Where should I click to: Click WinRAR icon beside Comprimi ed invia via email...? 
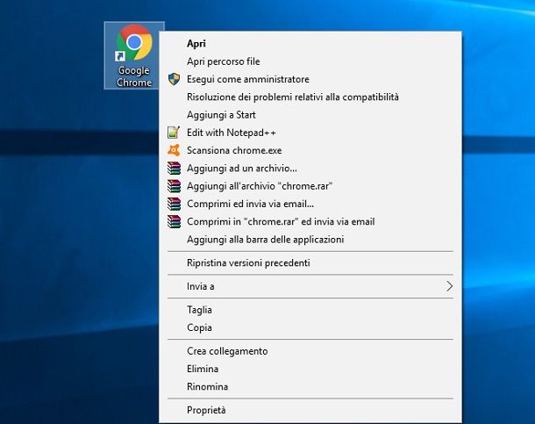174,204
